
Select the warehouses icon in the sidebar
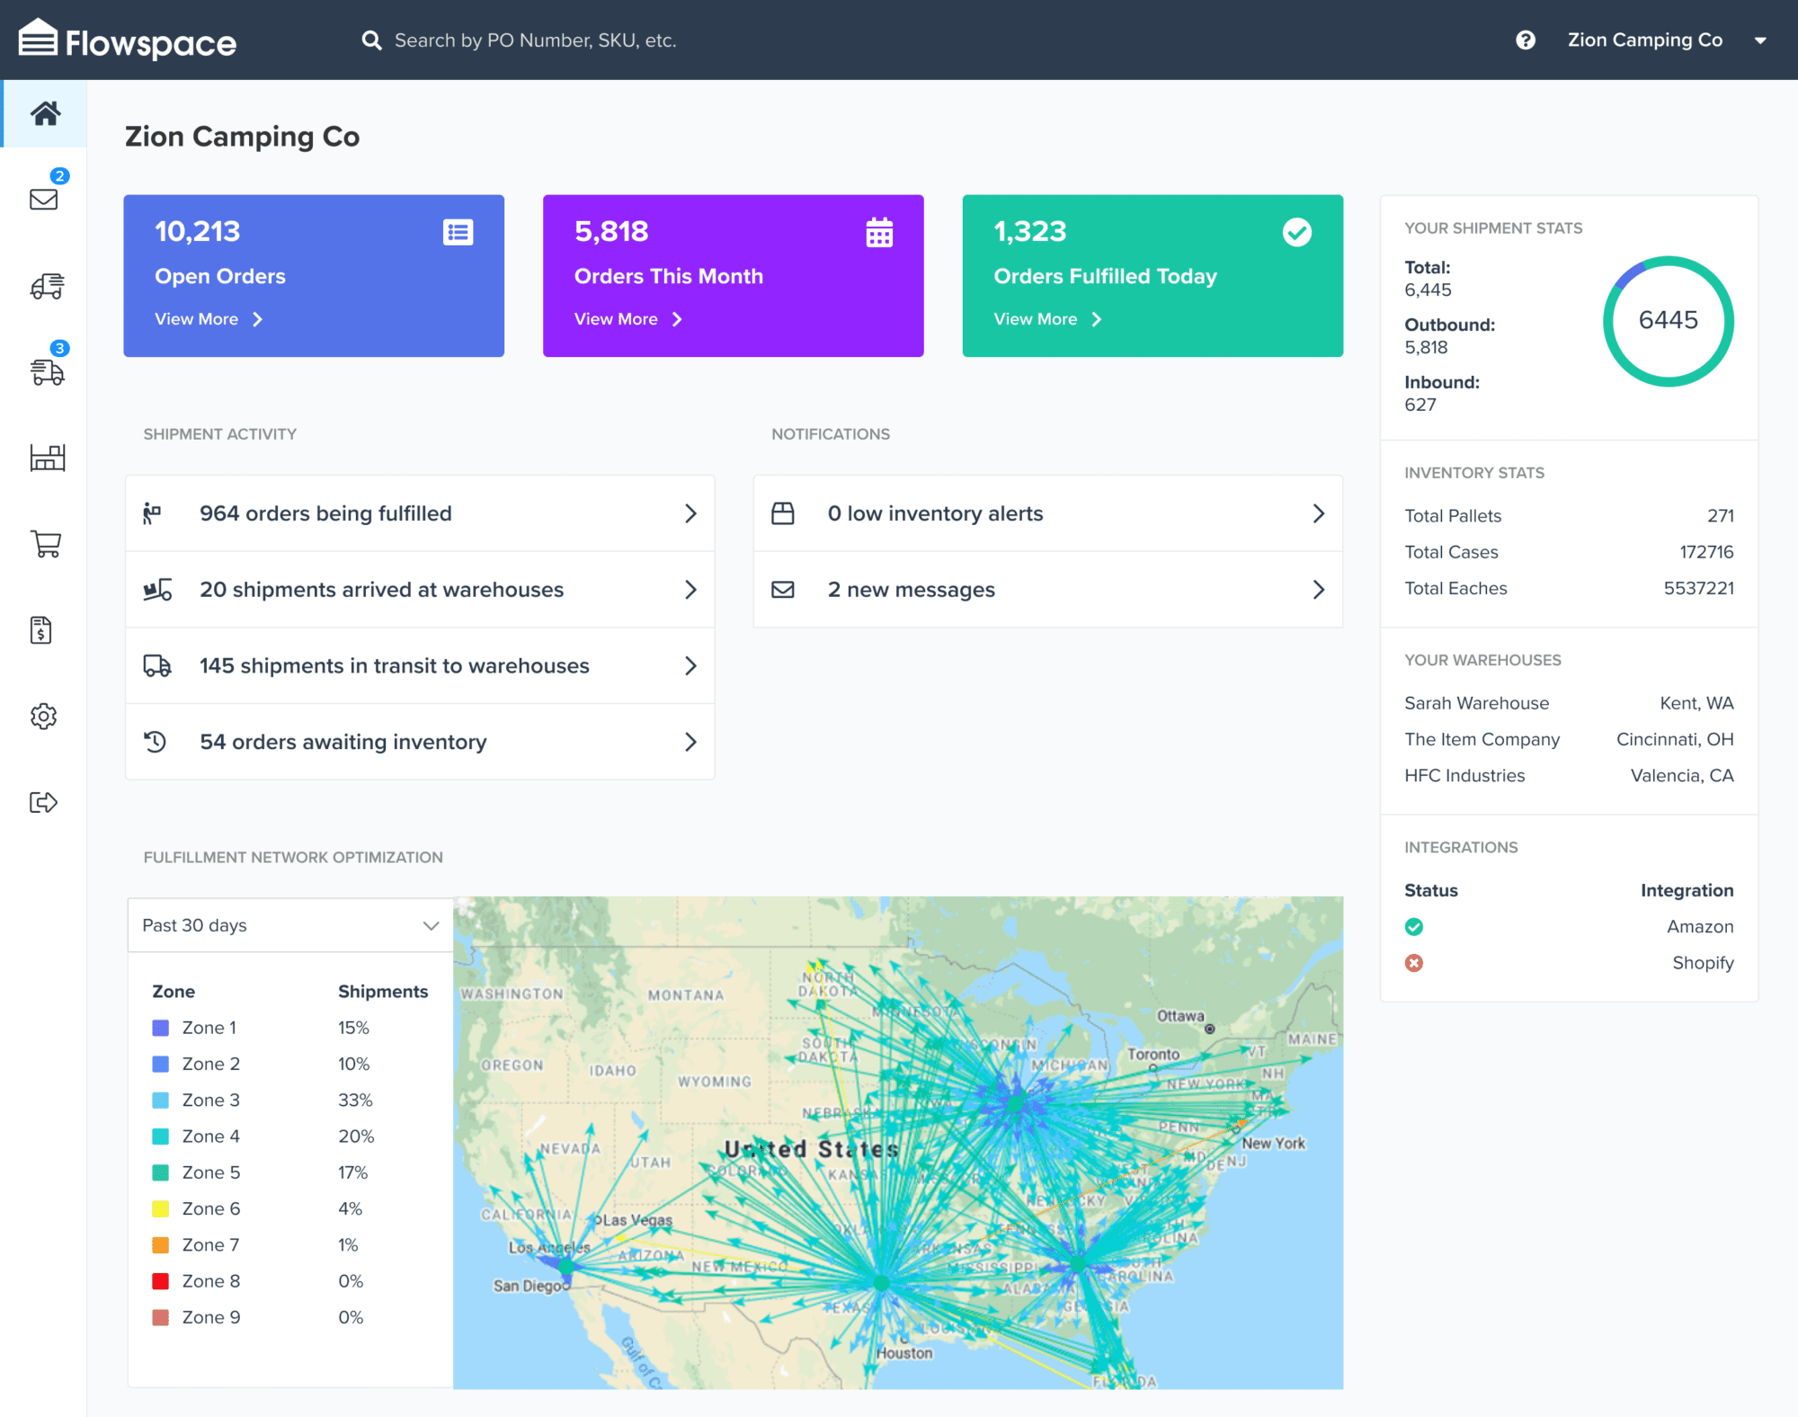click(47, 458)
